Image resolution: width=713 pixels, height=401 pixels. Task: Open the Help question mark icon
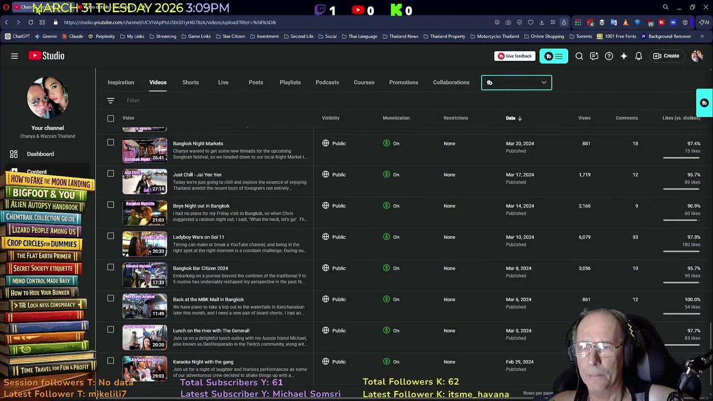(609, 56)
